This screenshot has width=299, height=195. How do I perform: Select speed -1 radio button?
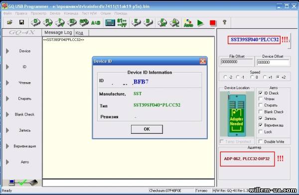coord(238,77)
